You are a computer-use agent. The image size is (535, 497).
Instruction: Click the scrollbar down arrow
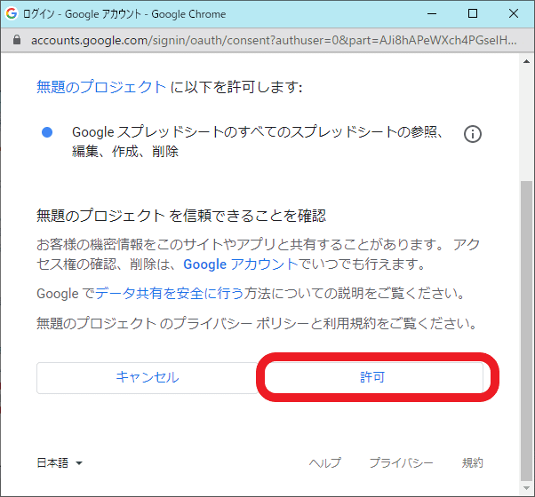(x=526, y=488)
